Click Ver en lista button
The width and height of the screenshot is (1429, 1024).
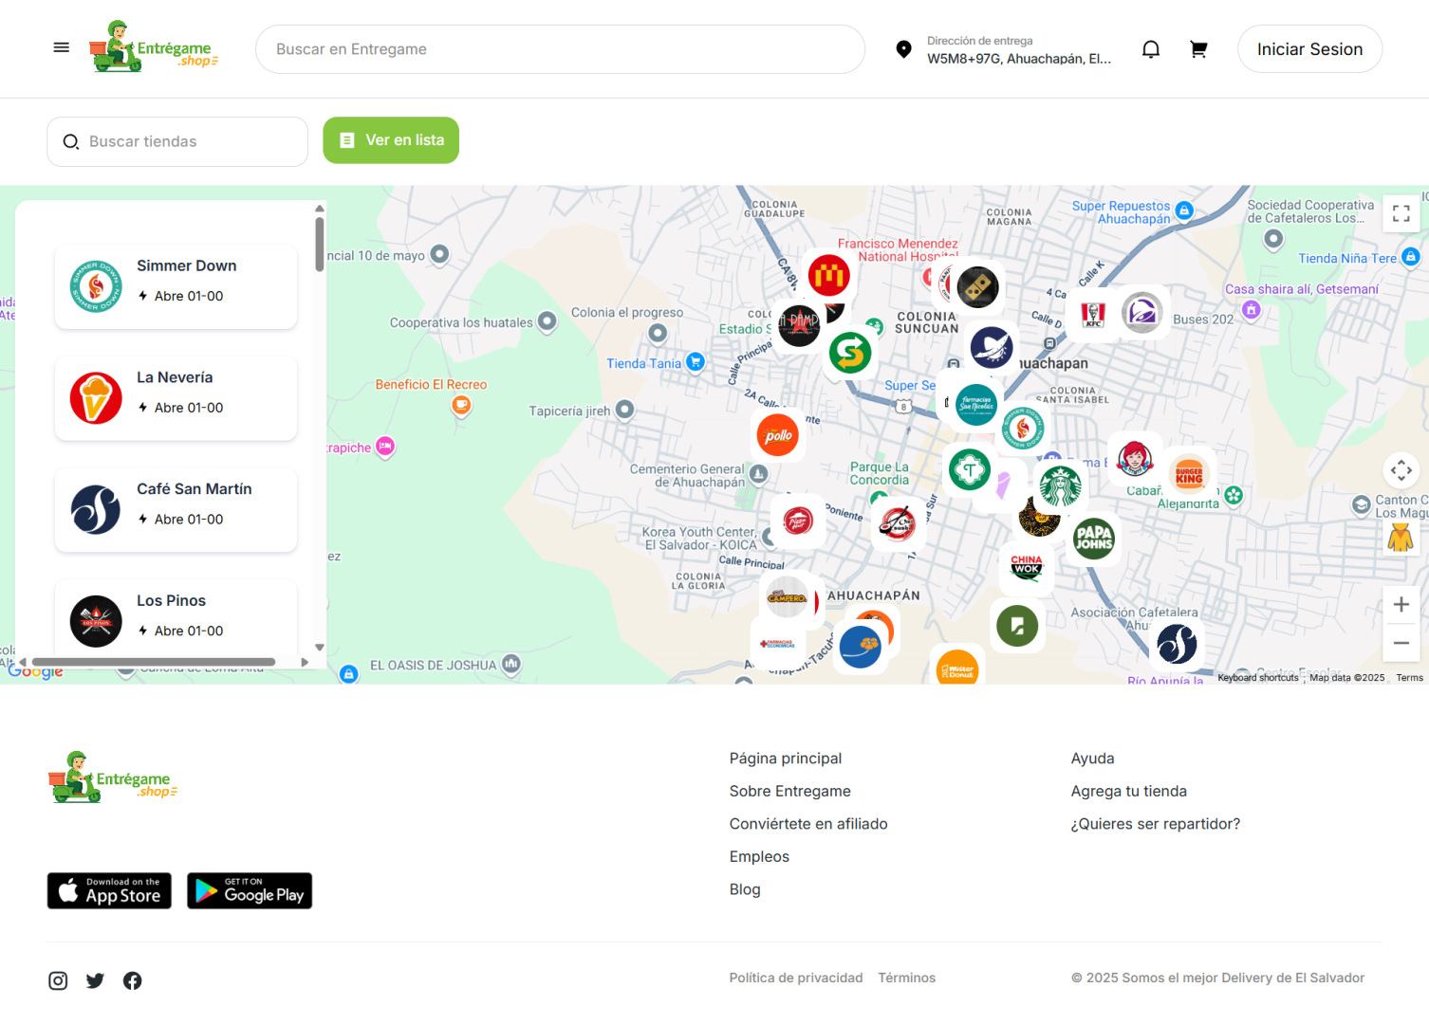point(391,140)
